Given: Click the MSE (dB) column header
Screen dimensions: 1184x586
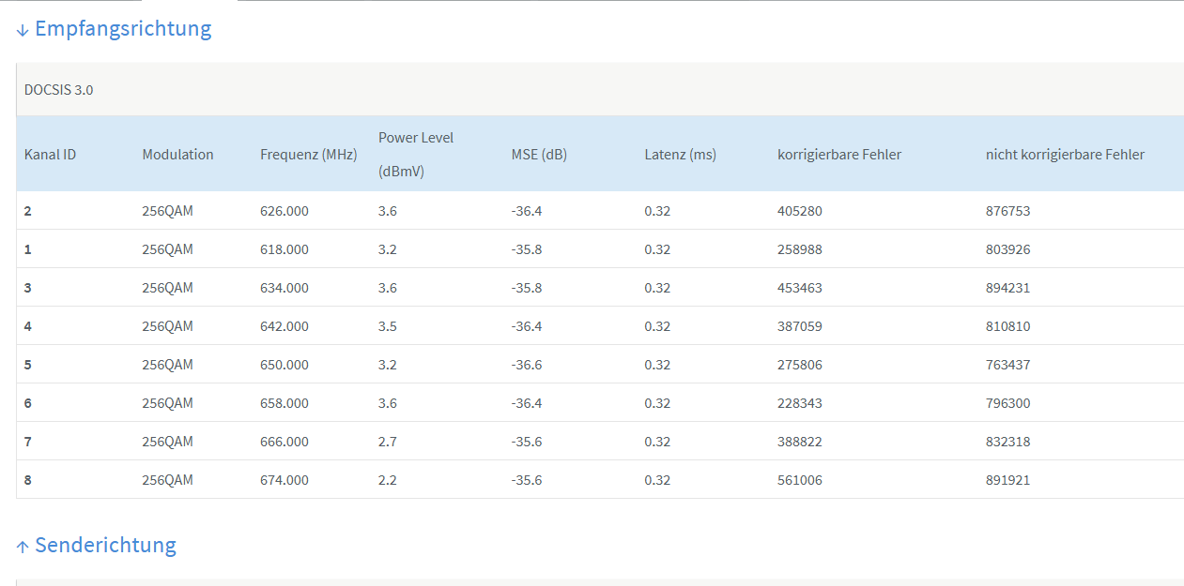Looking at the screenshot, I should pyautogui.click(x=539, y=155).
